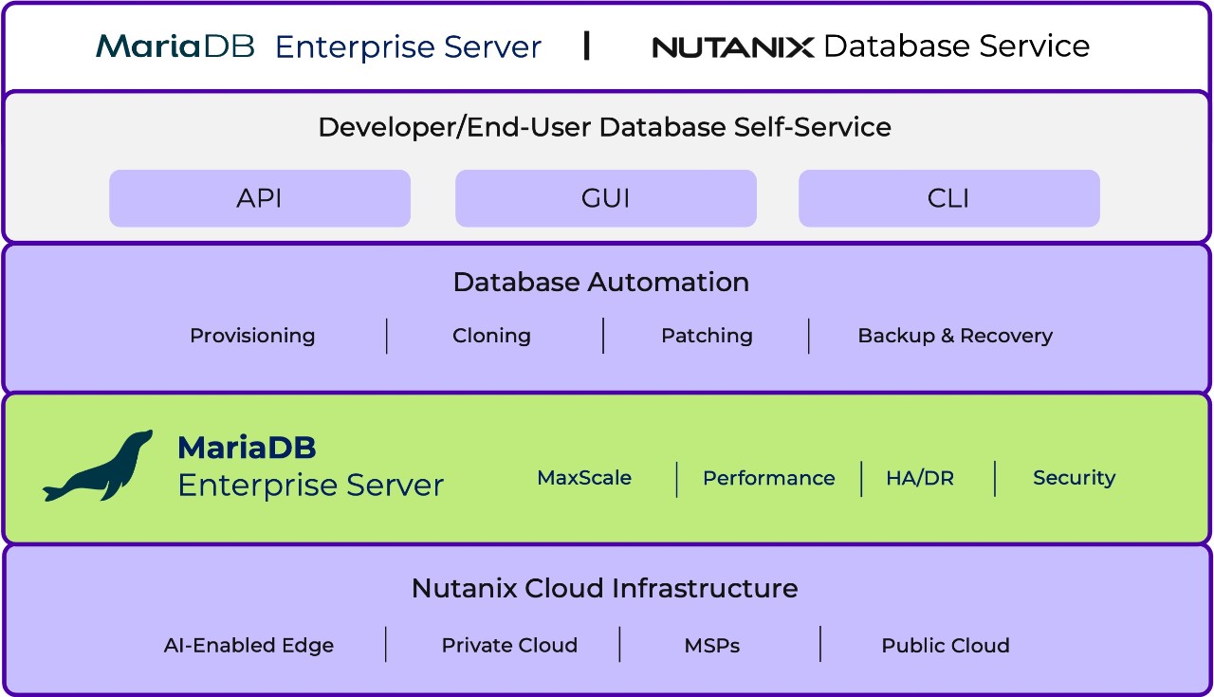Click the Provisioning label

coord(252,336)
